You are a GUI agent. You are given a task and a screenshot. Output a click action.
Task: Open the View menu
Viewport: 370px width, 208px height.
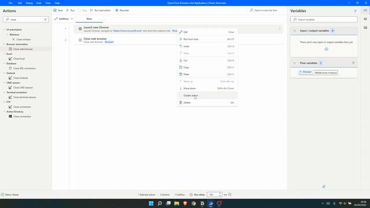click(x=48, y=3)
